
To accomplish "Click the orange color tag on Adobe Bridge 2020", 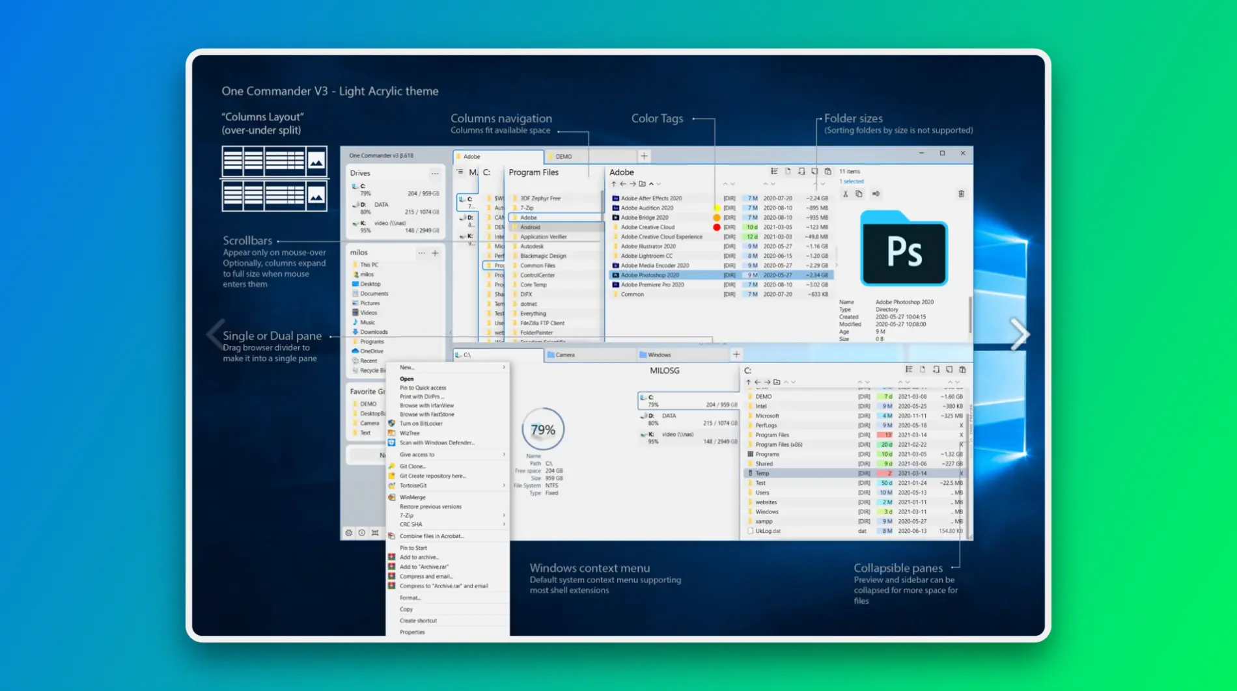I will [717, 218].
